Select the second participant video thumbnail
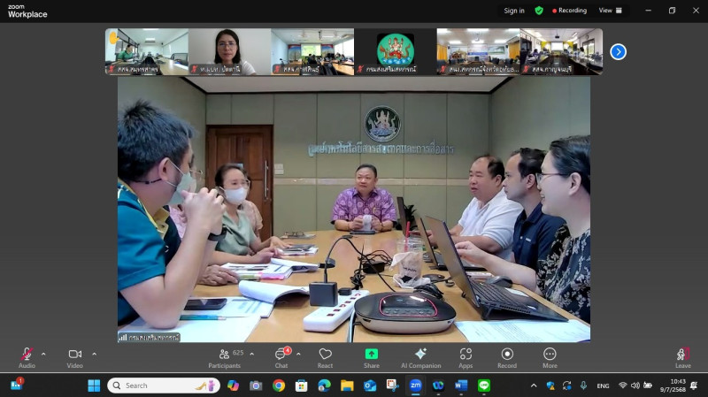The width and height of the screenshot is (708, 397). (229, 51)
